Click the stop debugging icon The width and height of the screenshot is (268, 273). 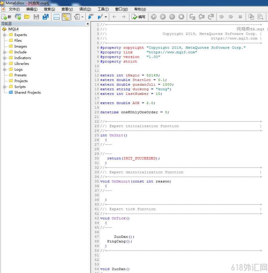(x=181, y=17)
